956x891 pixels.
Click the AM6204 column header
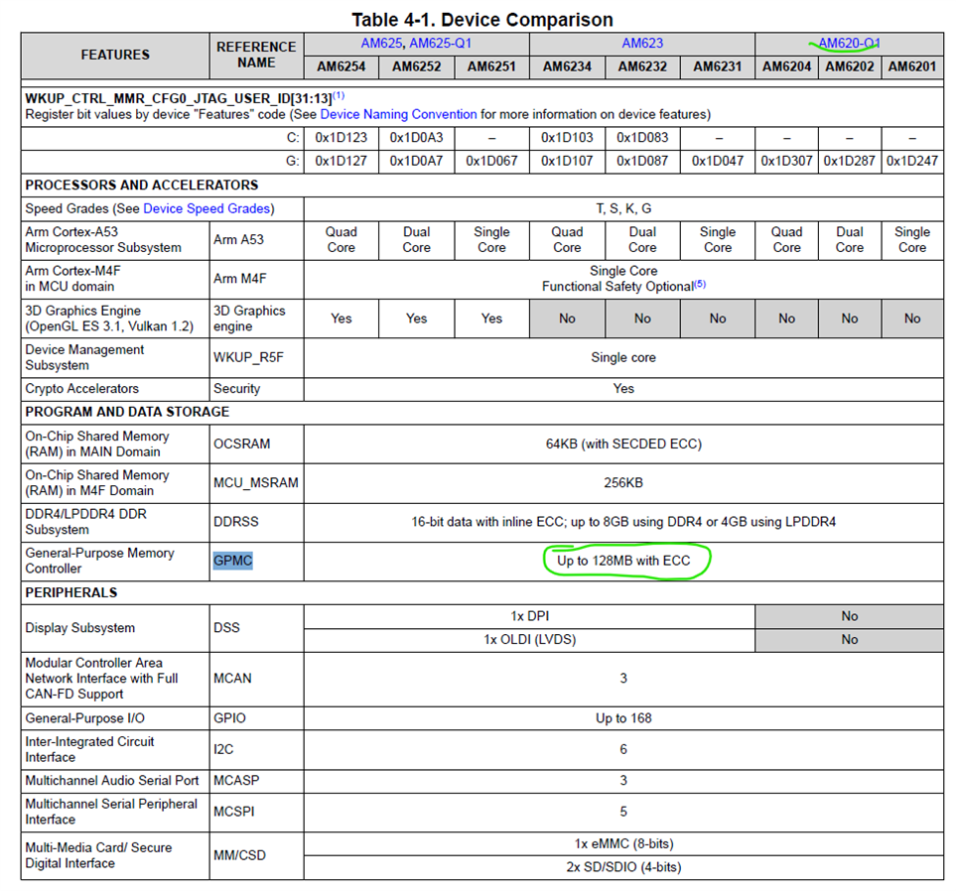(786, 66)
